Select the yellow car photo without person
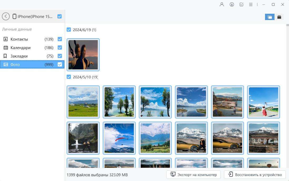Viewport: 289px width, 181px height. [227, 138]
